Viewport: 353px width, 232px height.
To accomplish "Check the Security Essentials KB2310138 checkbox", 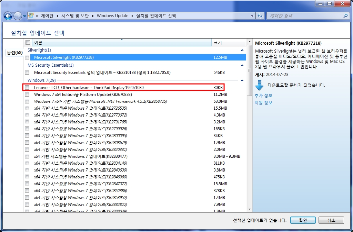I will (27, 73).
